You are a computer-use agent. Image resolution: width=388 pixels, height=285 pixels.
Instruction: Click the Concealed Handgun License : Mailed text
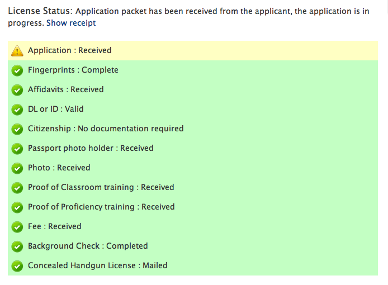(98, 265)
